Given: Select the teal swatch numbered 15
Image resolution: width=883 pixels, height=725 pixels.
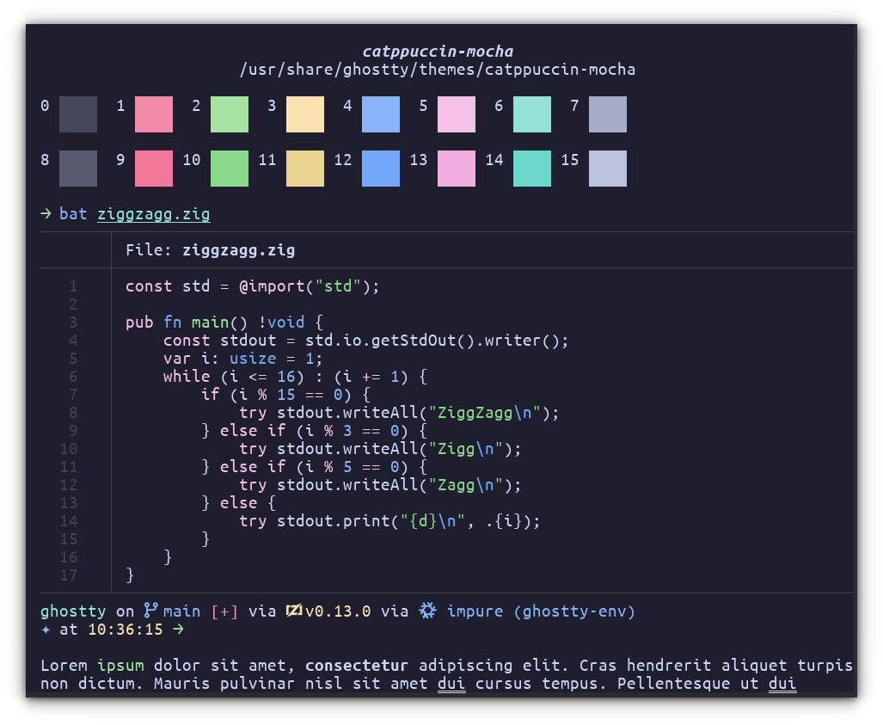Looking at the screenshot, I should 608,169.
